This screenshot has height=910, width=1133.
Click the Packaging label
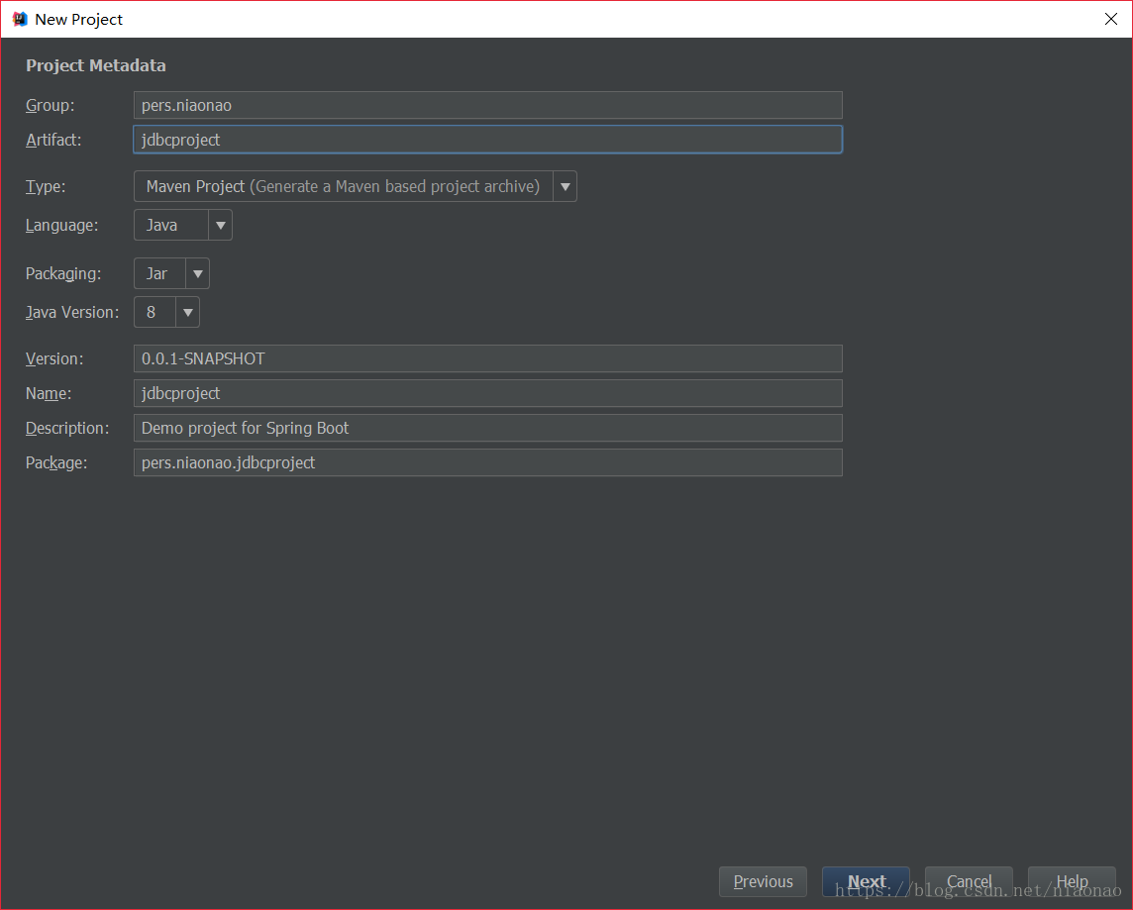click(x=63, y=273)
